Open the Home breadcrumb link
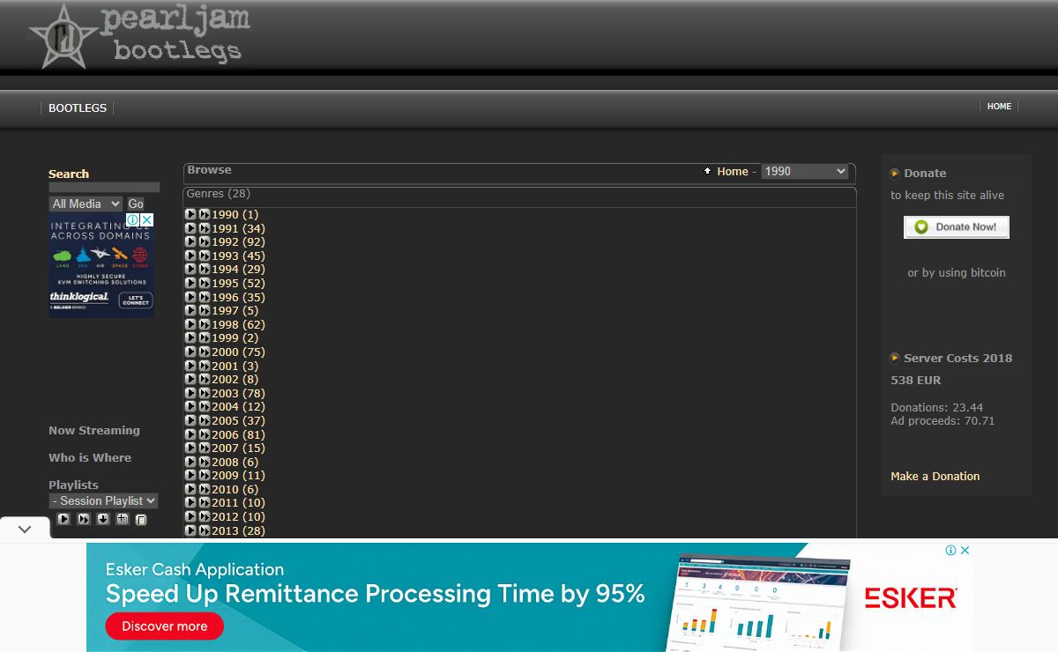 (x=733, y=171)
